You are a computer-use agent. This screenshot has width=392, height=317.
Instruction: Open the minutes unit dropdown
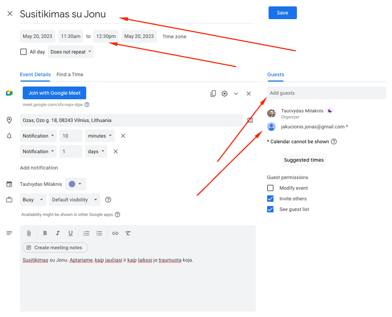[x=100, y=136]
